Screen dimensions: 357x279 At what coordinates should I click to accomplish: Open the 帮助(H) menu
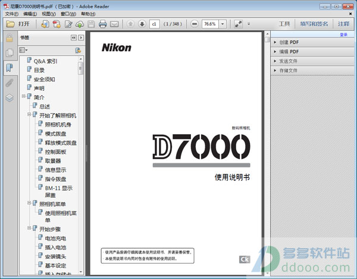88,14
